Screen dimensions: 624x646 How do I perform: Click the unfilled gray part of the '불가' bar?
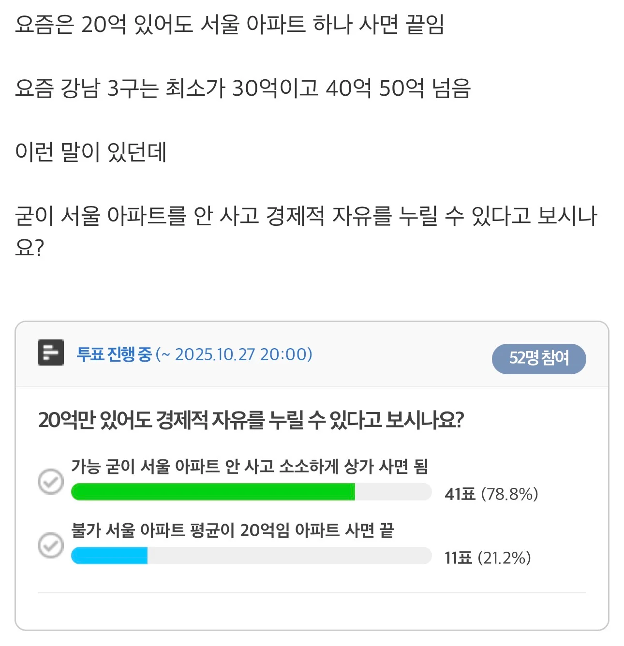(289, 556)
